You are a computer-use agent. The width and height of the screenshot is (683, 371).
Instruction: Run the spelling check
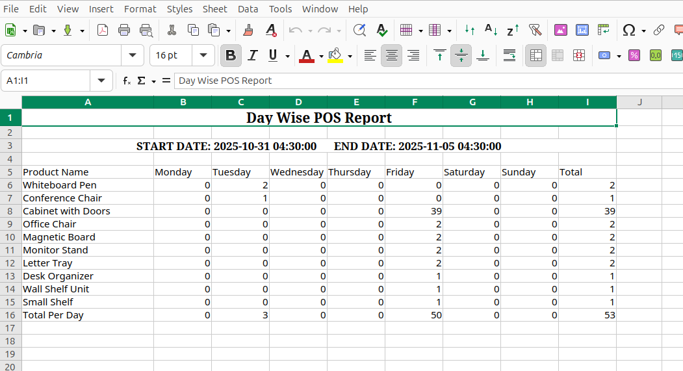pos(382,31)
